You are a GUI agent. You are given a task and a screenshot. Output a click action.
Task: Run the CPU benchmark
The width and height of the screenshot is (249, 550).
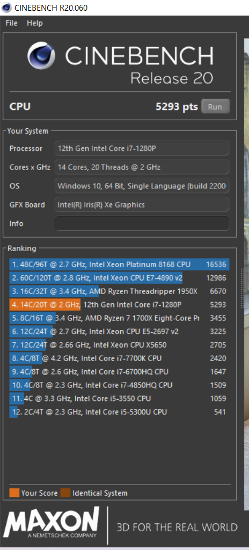tap(215, 107)
